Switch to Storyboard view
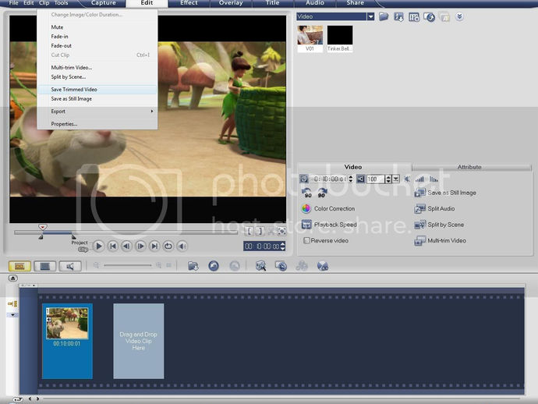Screen dimensions: 538x404 [19, 267]
